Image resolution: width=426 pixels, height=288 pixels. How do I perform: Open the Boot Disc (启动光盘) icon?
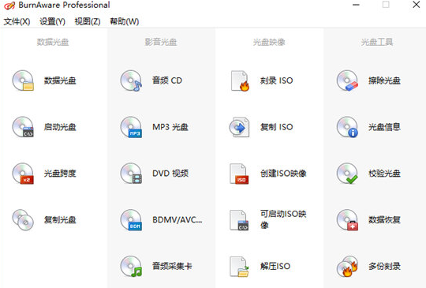click(23, 127)
